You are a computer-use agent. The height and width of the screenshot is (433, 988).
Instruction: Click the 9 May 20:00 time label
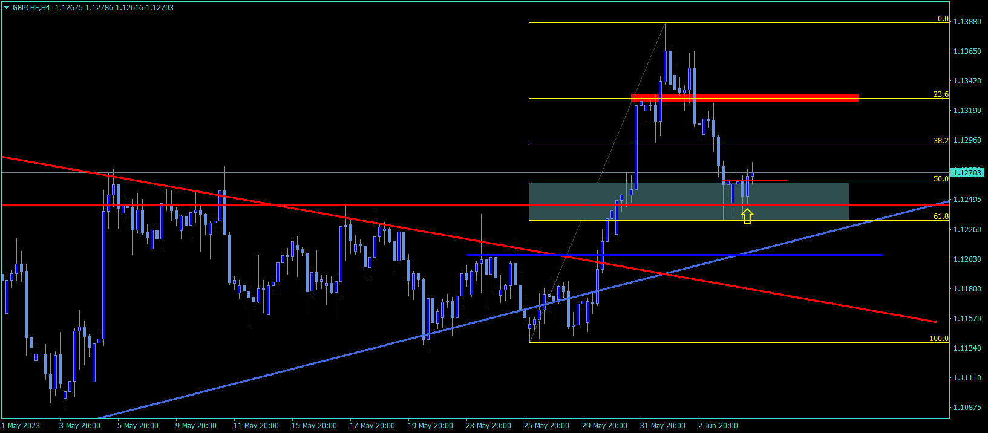point(196,426)
